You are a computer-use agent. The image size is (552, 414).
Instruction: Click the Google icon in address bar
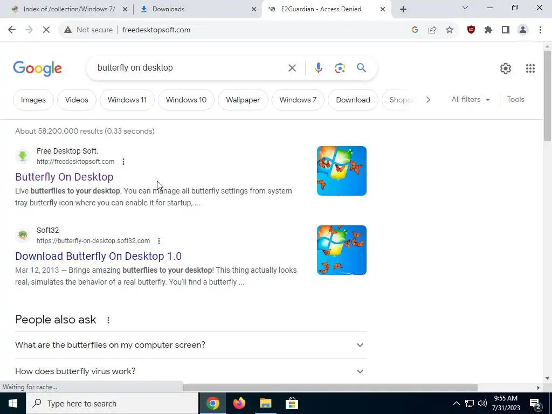(415, 30)
